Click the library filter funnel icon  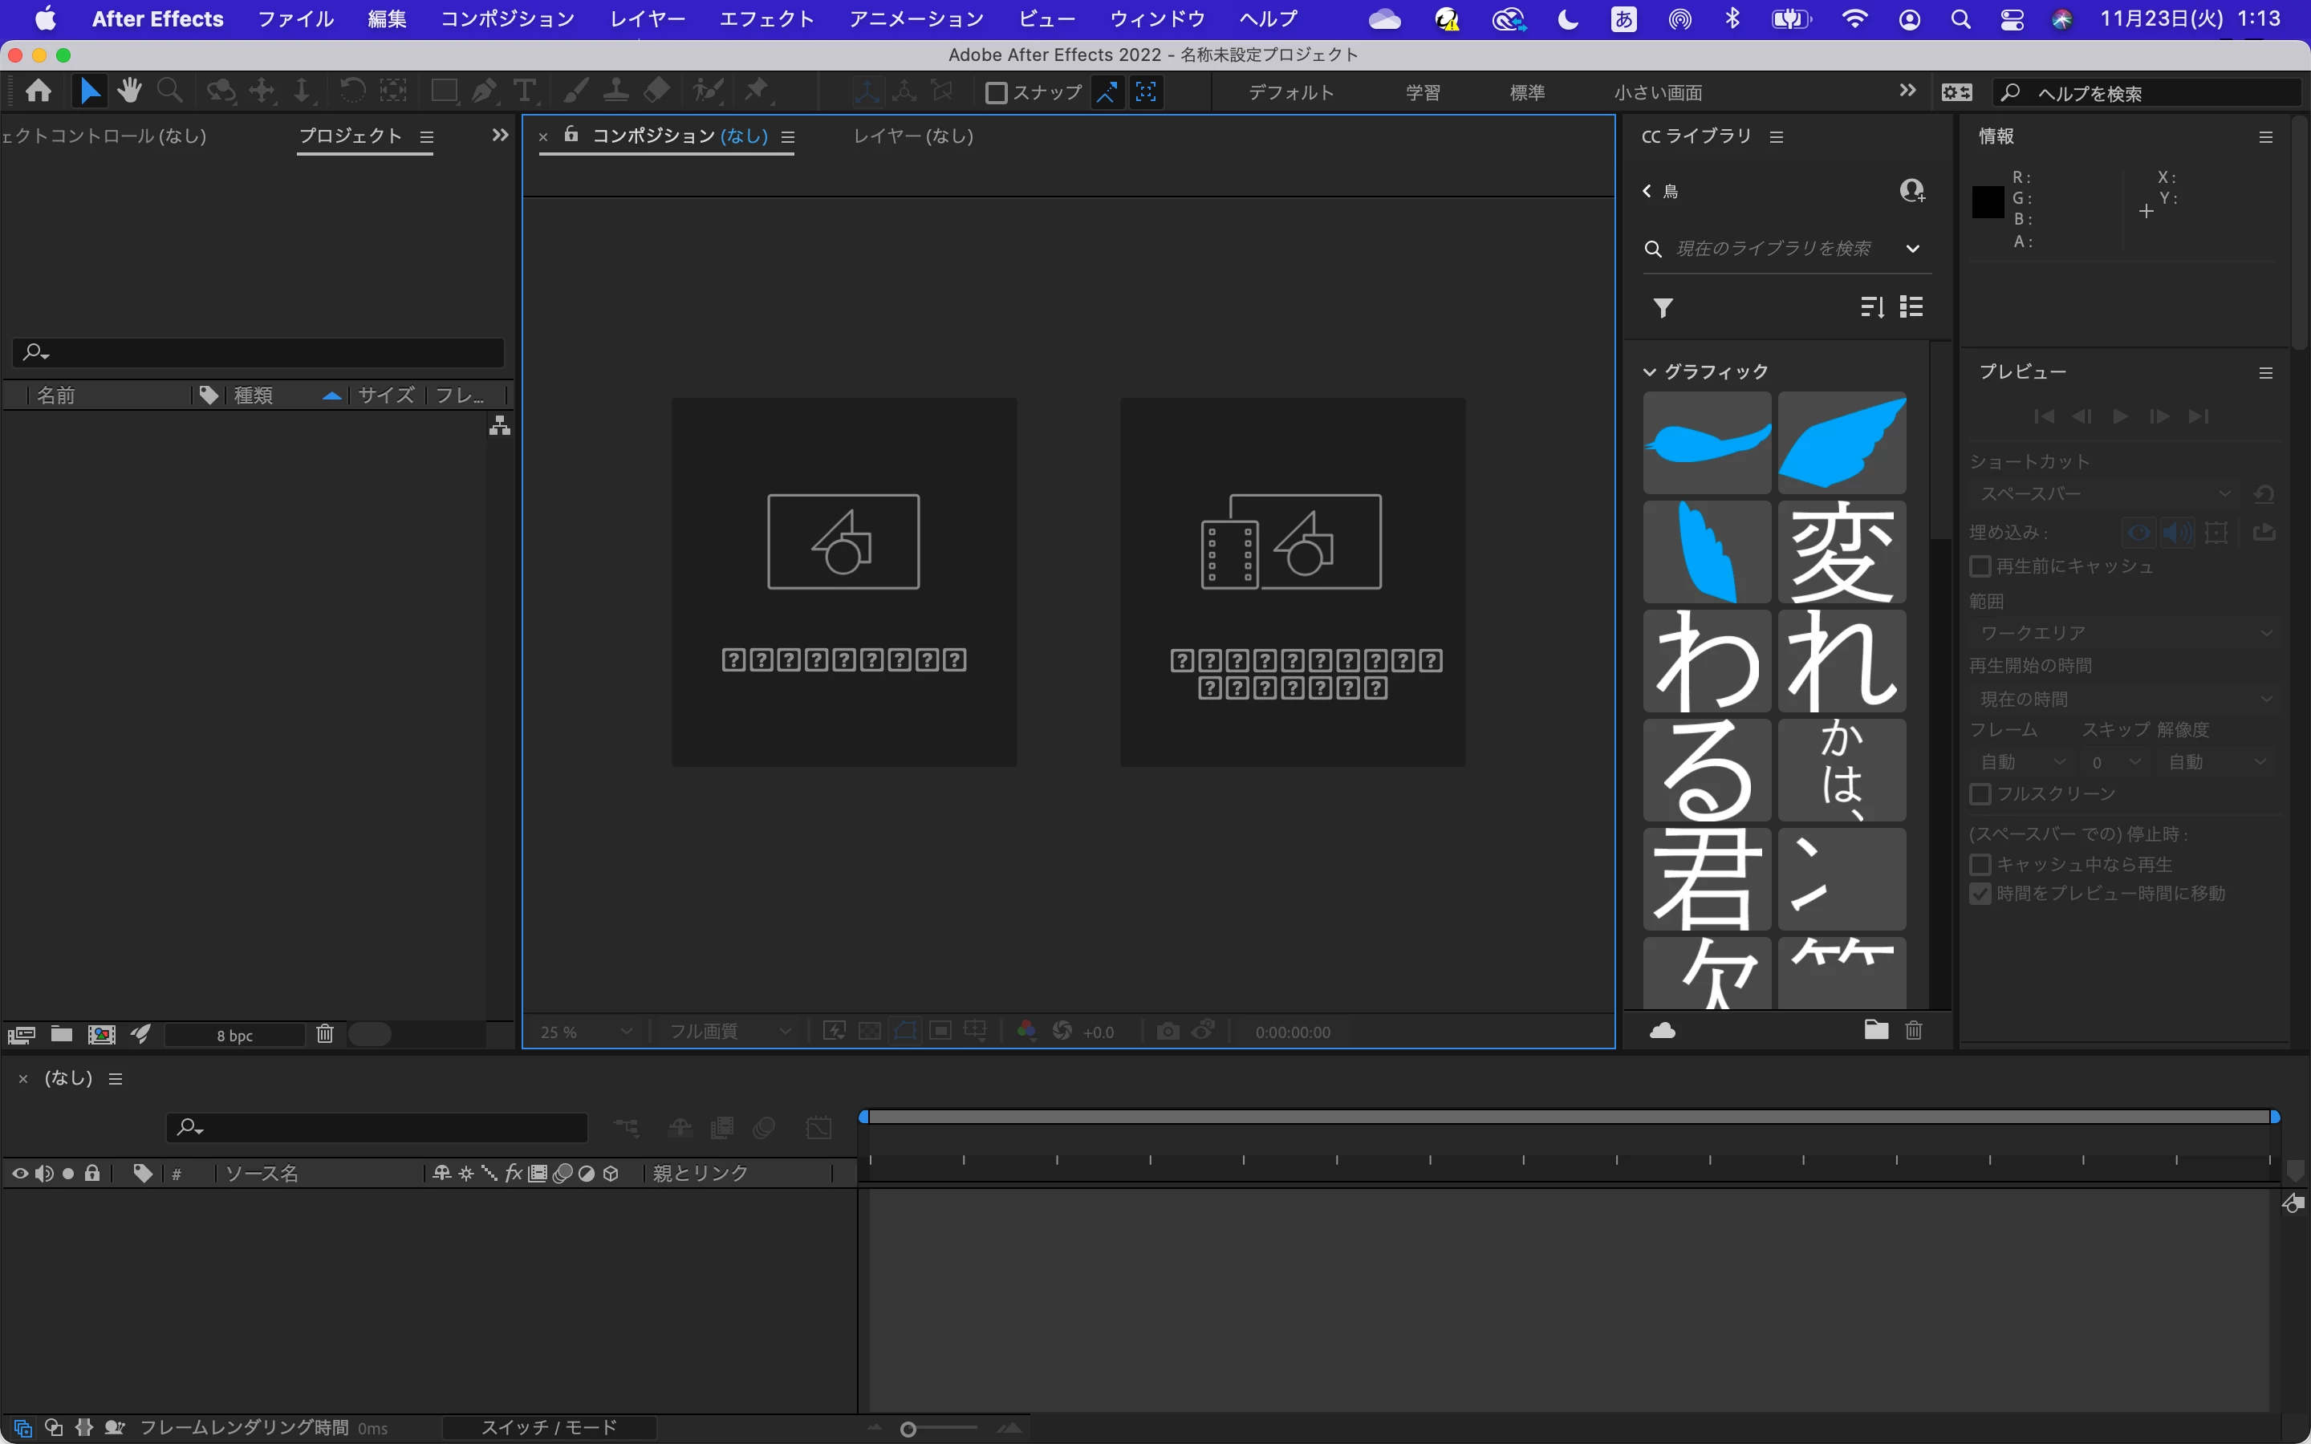pos(1663,307)
